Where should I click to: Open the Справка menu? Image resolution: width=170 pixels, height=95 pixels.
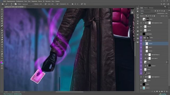point(57,1)
